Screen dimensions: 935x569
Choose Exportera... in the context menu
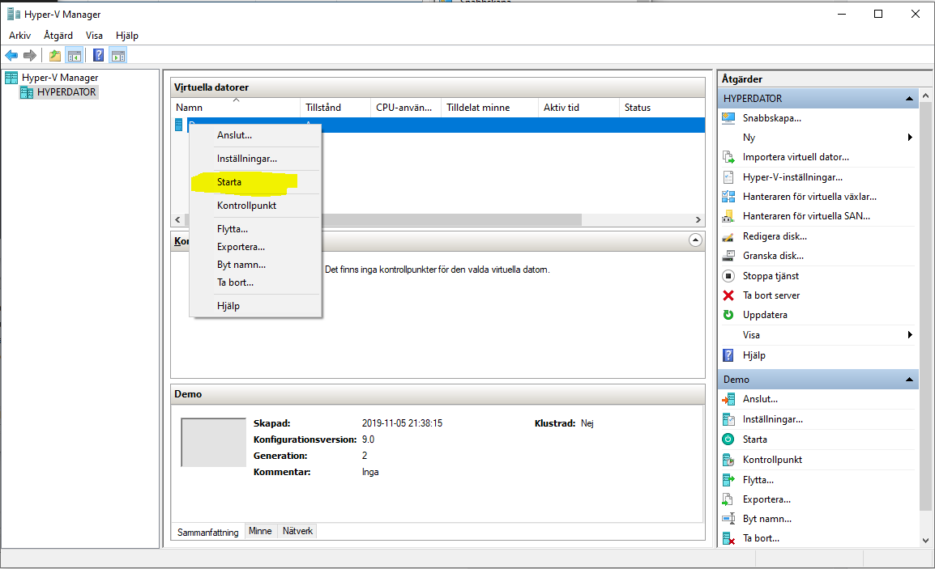point(255,247)
